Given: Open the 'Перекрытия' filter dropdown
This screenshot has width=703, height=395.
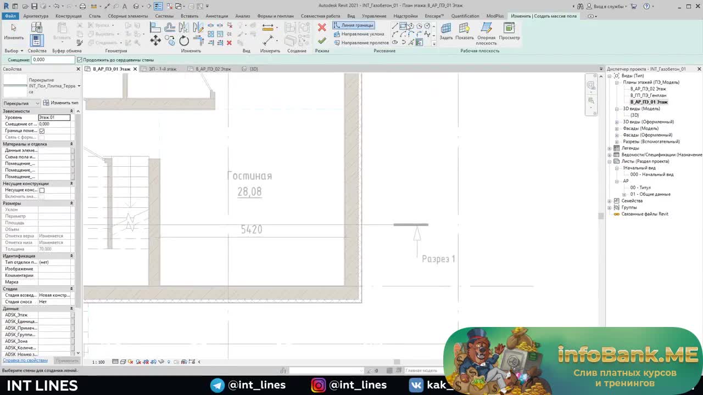Looking at the screenshot, I should tap(22, 103).
